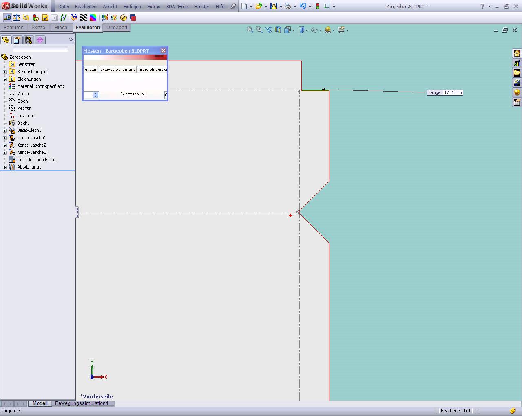The height and width of the screenshot is (416, 522).
Task: Select Geschlossene Ecke1 in feature tree
Action: coord(37,160)
